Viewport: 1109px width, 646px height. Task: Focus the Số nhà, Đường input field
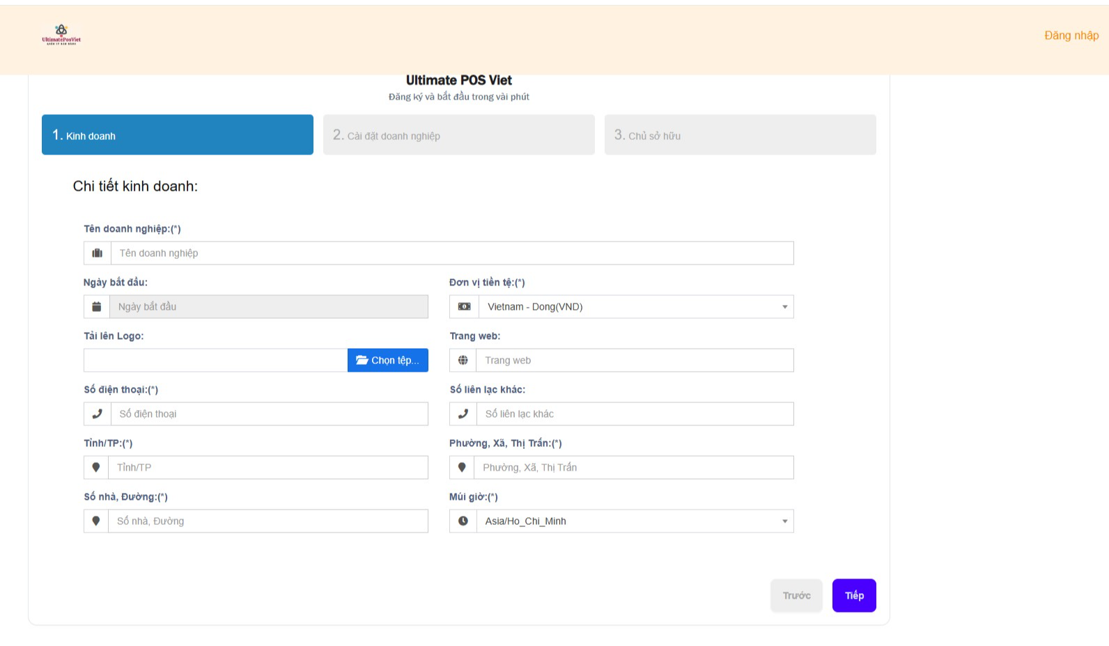(x=268, y=521)
